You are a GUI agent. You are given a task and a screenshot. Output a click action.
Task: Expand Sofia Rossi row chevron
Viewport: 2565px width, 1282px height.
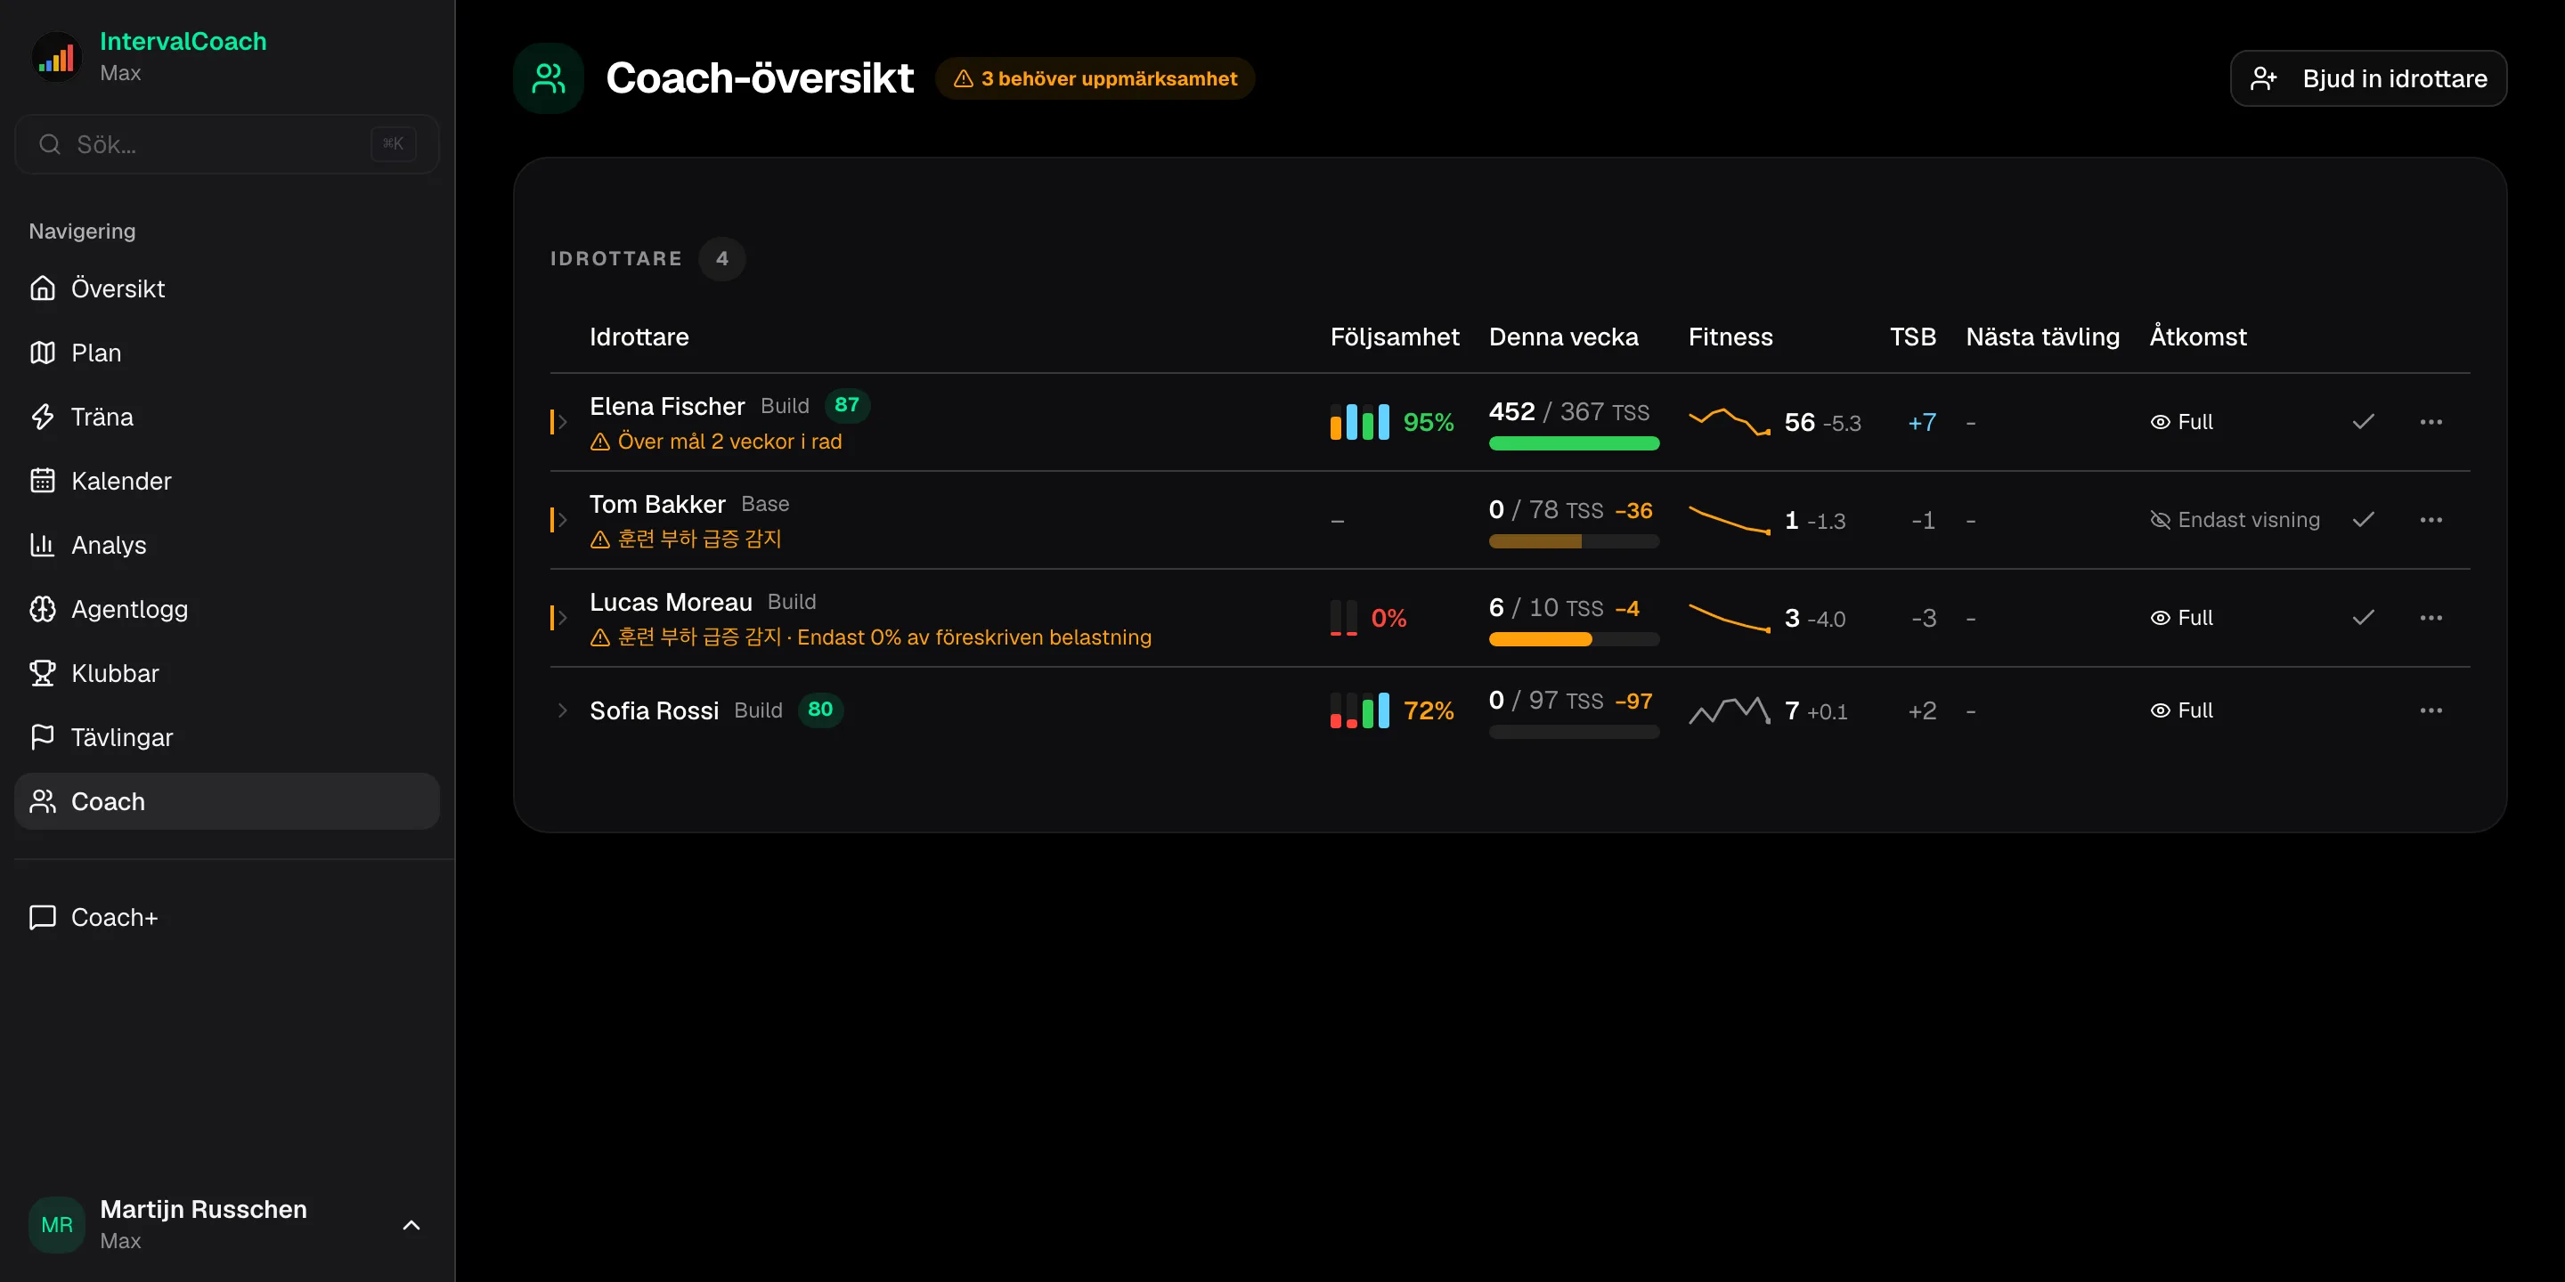click(x=563, y=710)
